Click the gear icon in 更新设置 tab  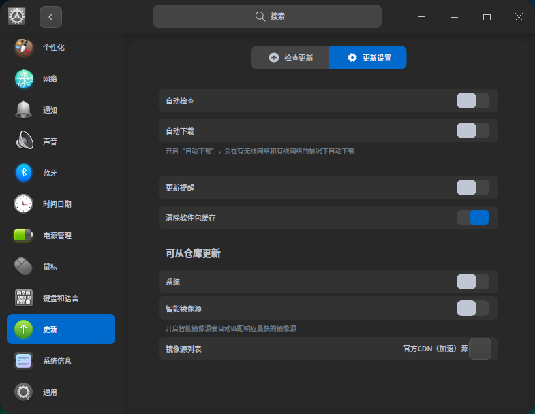pyautogui.click(x=352, y=57)
